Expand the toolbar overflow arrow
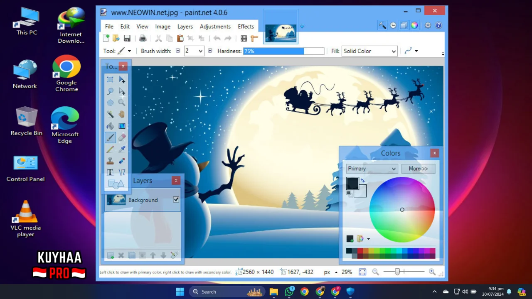The width and height of the screenshot is (532, 299). pos(443,54)
